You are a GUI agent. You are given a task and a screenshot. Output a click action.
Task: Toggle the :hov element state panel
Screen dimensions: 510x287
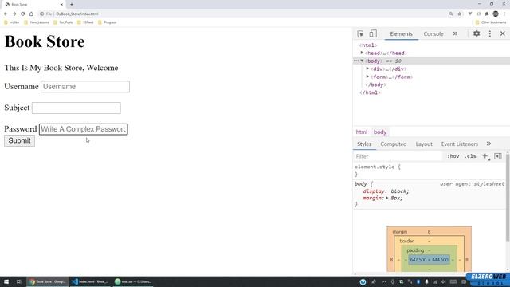tap(453, 156)
